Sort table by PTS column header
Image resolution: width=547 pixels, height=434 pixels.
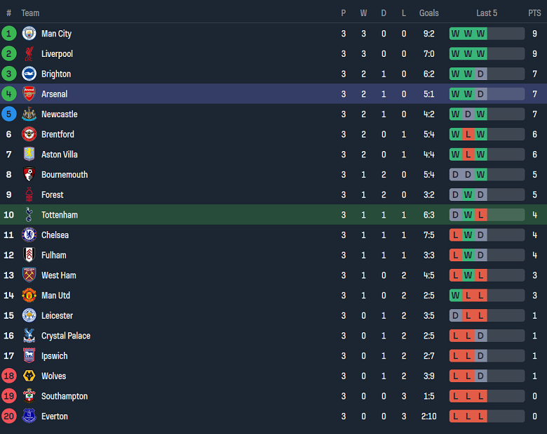tap(534, 13)
